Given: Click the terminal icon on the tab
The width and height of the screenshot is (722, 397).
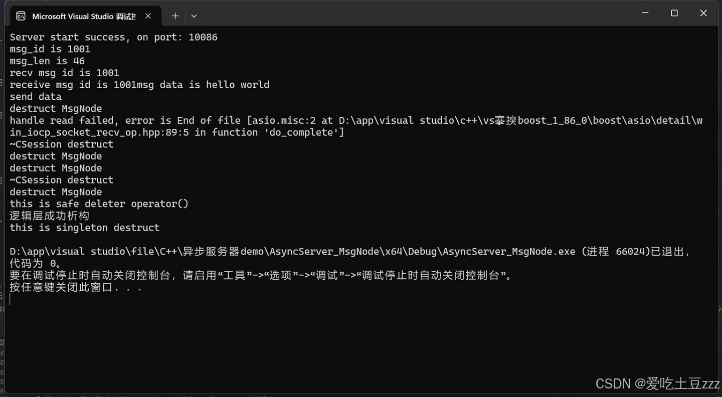Looking at the screenshot, I should point(21,16).
